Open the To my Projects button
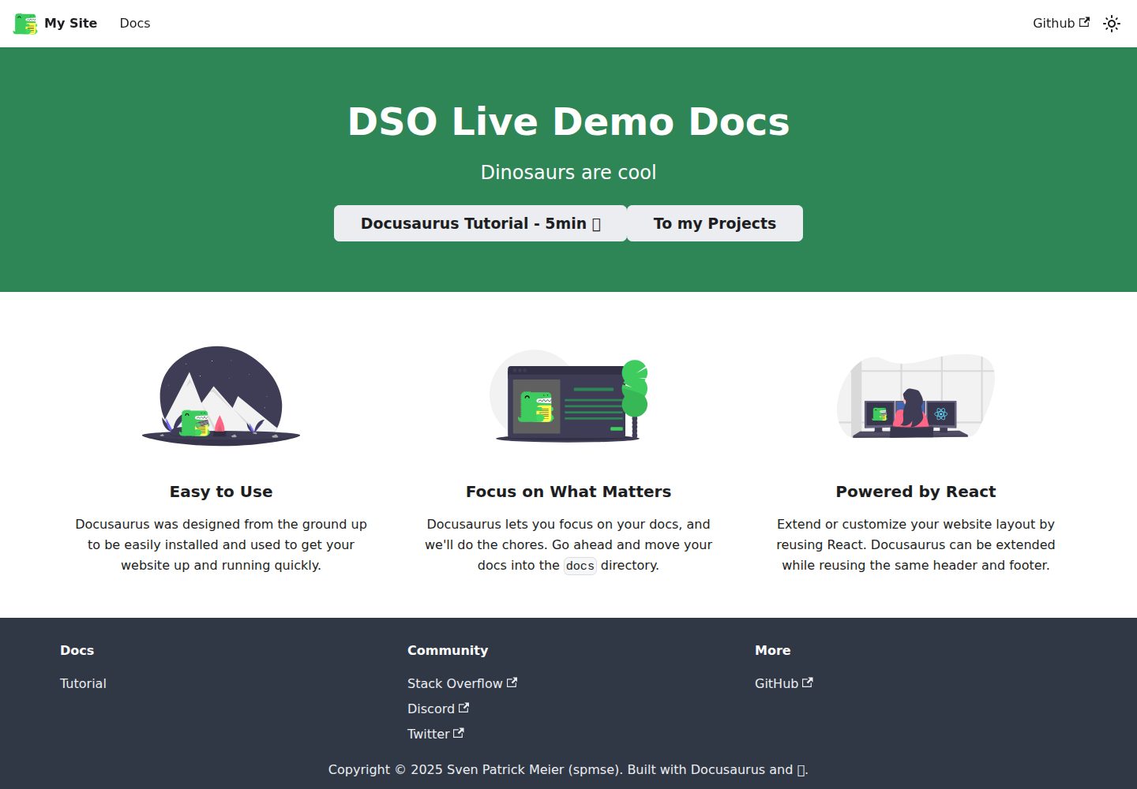Image resolution: width=1137 pixels, height=789 pixels. point(715,223)
